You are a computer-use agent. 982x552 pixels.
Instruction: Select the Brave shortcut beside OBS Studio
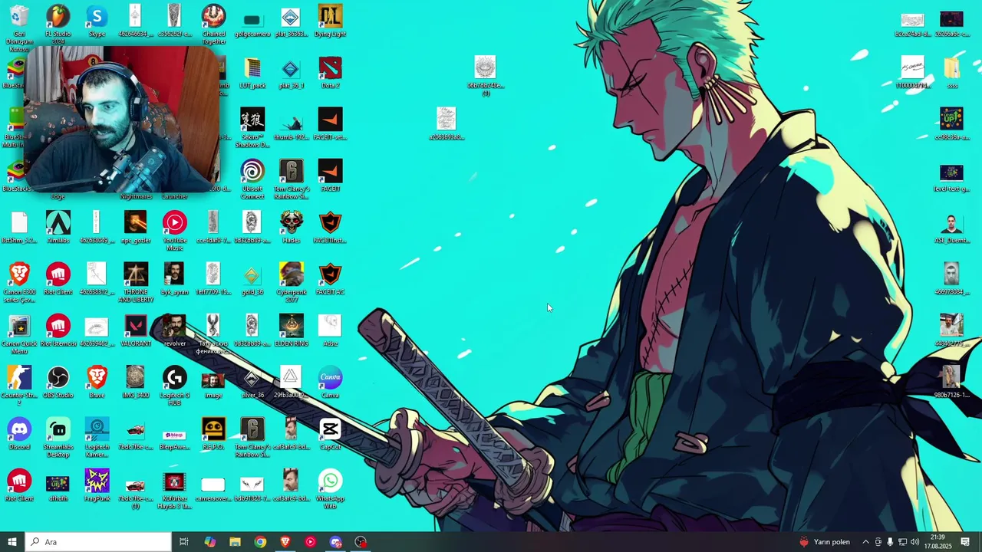[x=97, y=382]
